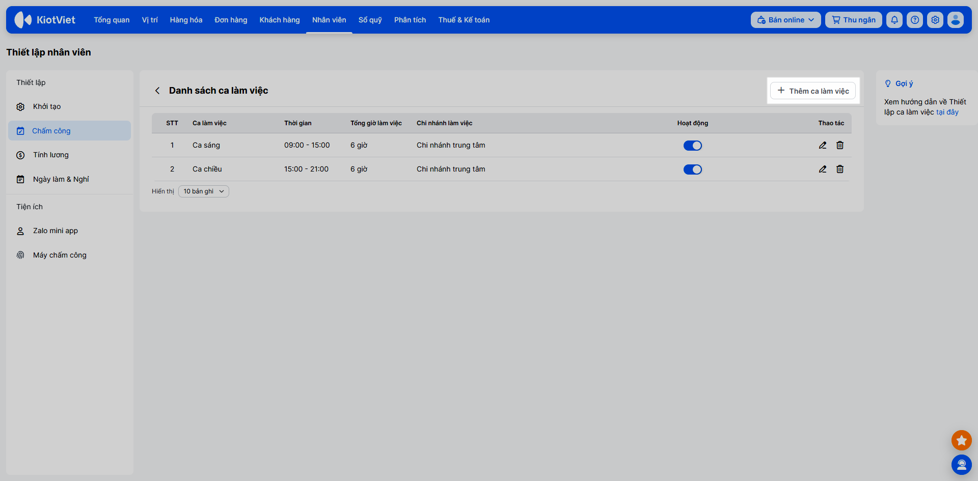Open the blue support chat button
Screen dimensions: 978x481
tap(962, 465)
